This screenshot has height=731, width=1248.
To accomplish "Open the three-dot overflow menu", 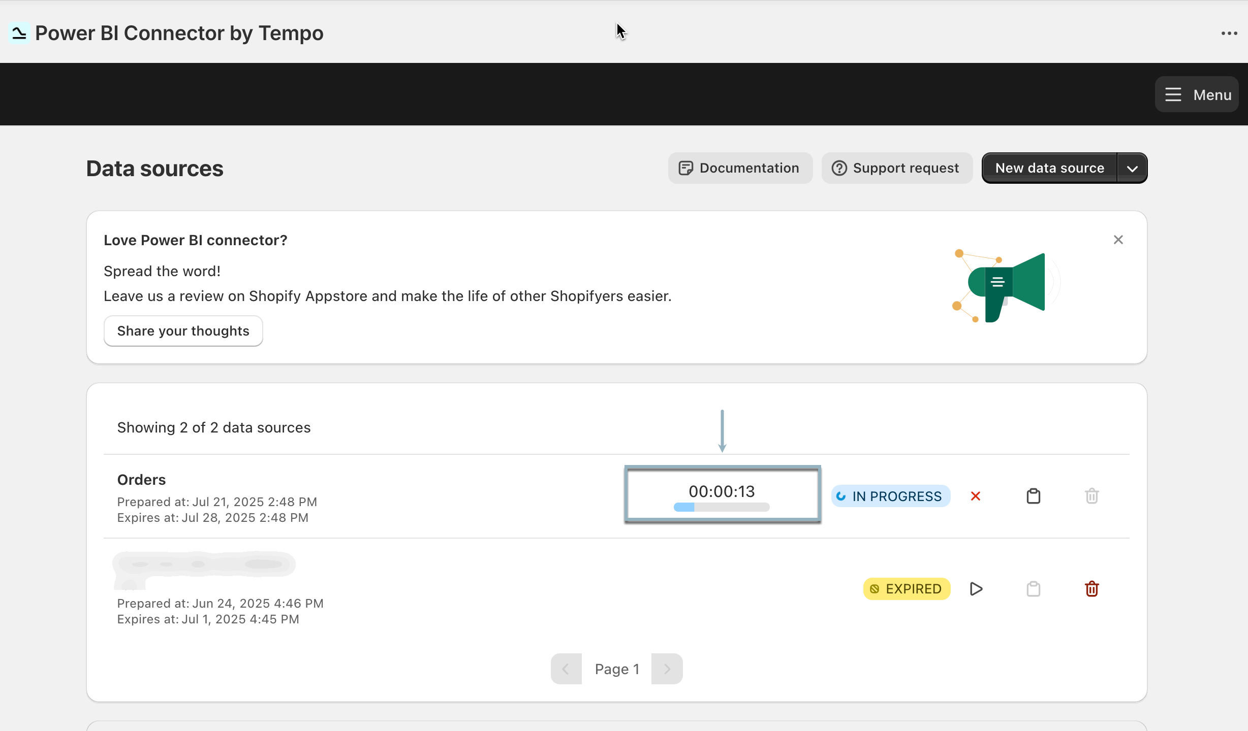I will 1230,32.
